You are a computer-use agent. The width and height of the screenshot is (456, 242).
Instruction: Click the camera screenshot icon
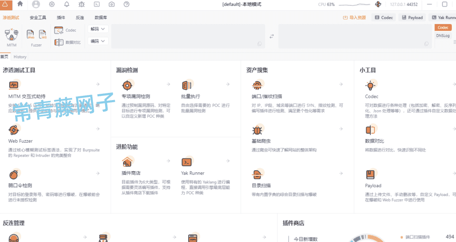pos(111,4)
